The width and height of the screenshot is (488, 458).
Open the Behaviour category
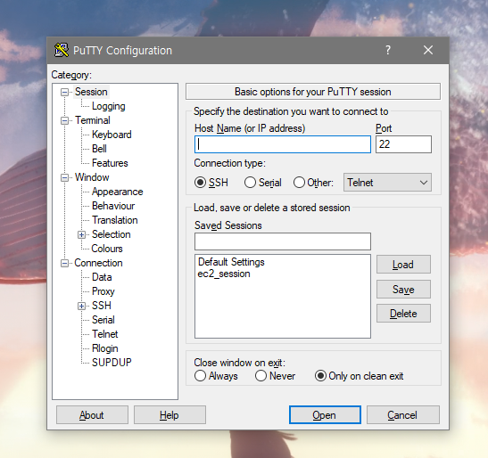[x=113, y=206]
